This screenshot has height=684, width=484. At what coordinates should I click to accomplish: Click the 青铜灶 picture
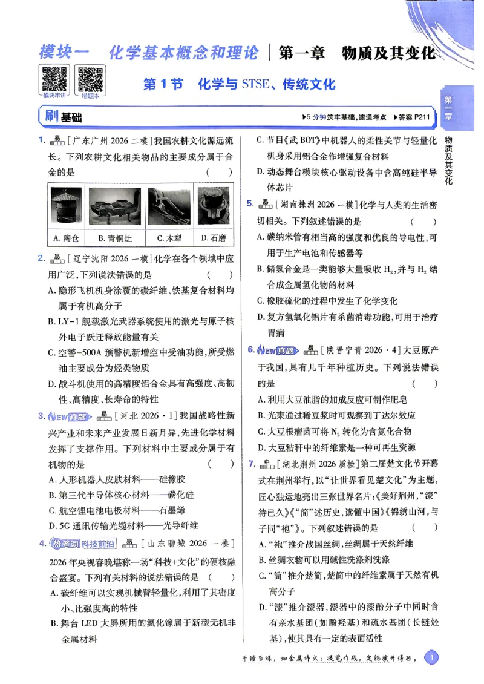[115, 207]
